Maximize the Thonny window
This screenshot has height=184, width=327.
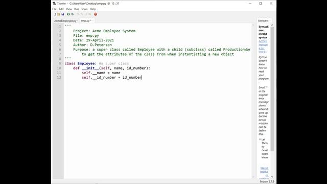[261, 4]
